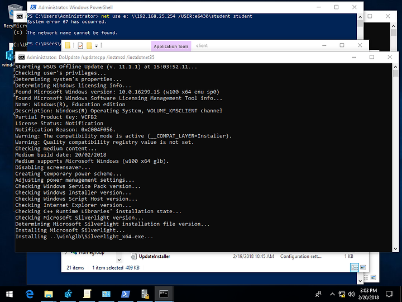
Task: Open network status tray icon
Action: click(342, 294)
